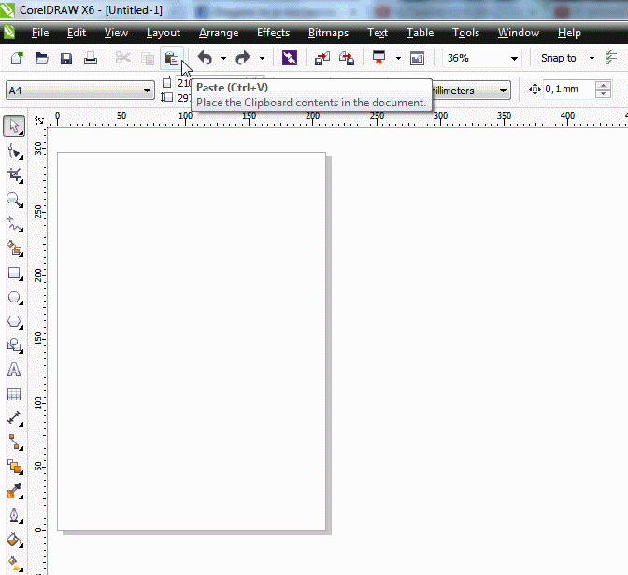The image size is (628, 575).
Task: Select the Crop tool
Action: [14, 175]
